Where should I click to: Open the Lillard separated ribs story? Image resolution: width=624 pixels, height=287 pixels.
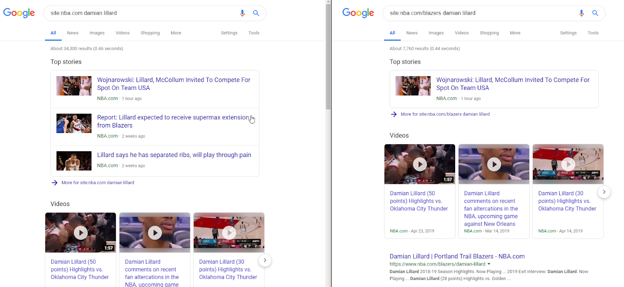(174, 155)
